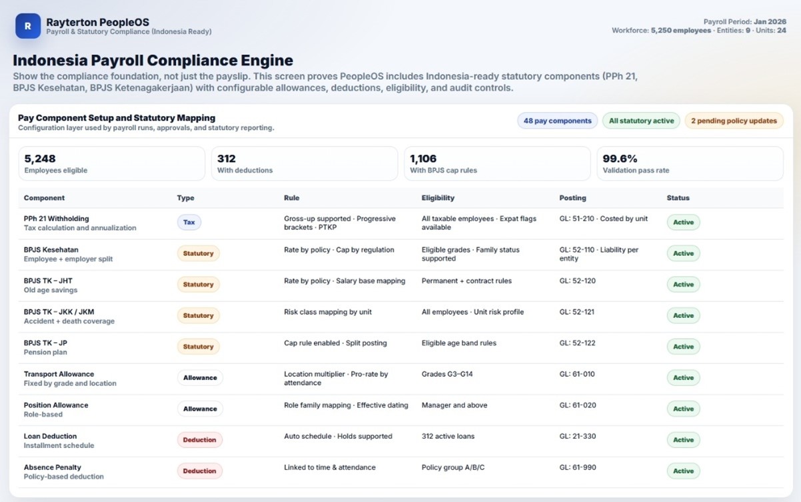Sort by the Component column header
Viewport: 801px width, 502px height.
tap(45, 198)
